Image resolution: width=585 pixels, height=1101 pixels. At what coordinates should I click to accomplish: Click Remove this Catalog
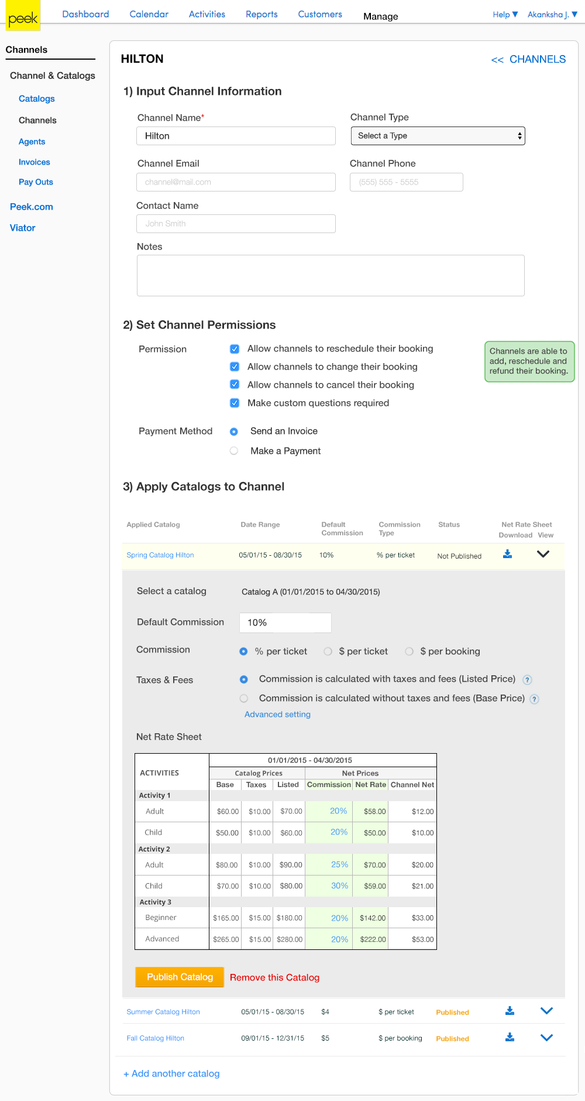click(x=274, y=977)
